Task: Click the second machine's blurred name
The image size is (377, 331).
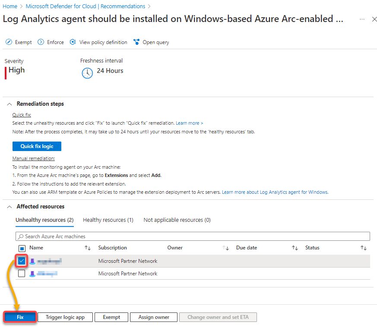Action: 47,274
